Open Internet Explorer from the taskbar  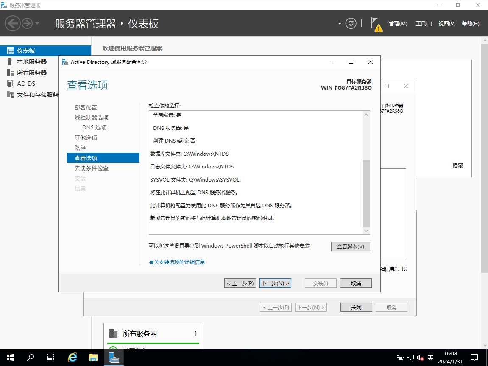pos(73,358)
